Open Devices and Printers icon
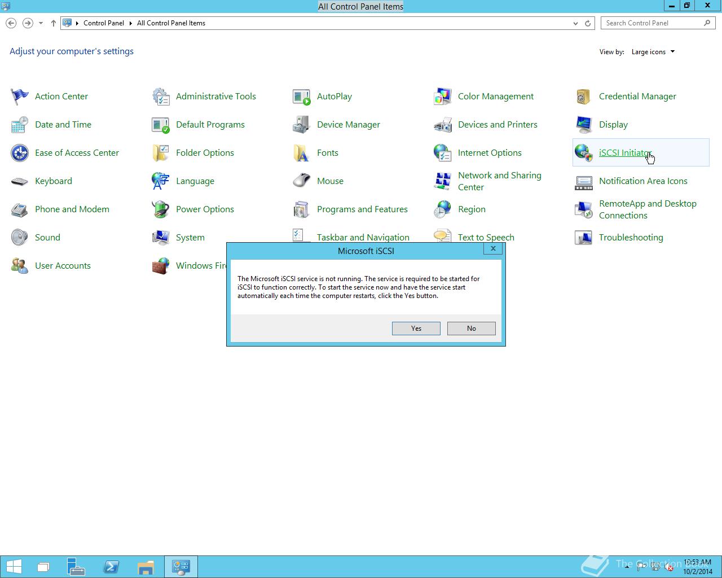Screen dimensions: 722x578 (443, 125)
